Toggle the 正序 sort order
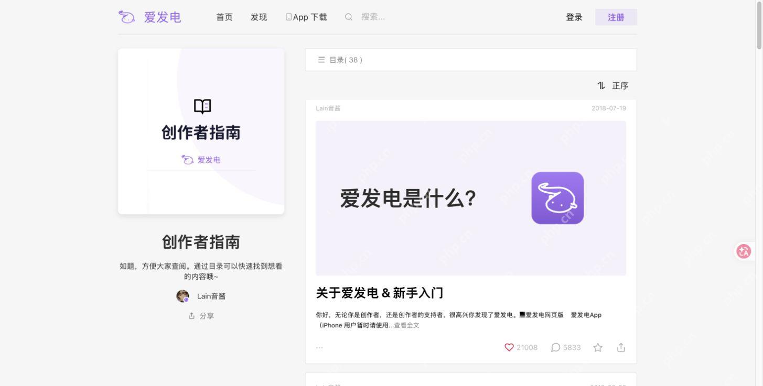The width and height of the screenshot is (763, 386). [x=613, y=85]
